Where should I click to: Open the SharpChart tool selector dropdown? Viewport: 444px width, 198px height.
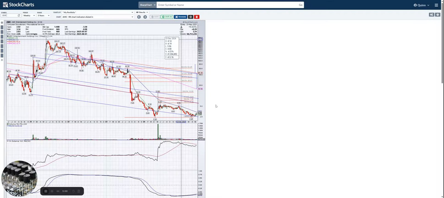point(147,5)
